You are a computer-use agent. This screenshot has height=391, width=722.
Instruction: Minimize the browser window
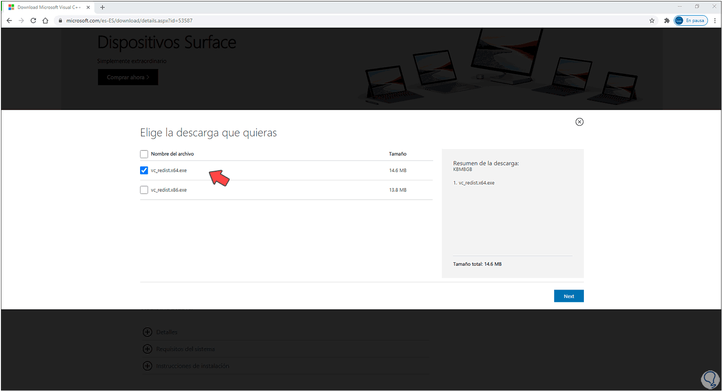[680, 7]
